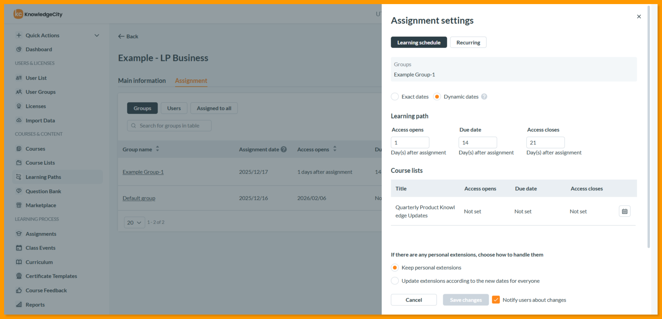Click the Save changes button
Image resolution: width=662 pixels, height=319 pixels.
pyautogui.click(x=466, y=300)
